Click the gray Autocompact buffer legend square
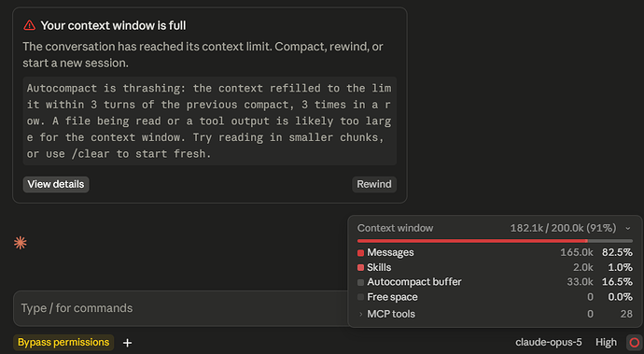 point(360,282)
